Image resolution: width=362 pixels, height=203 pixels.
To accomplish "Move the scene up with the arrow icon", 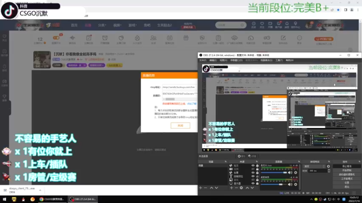I will click(211, 188).
